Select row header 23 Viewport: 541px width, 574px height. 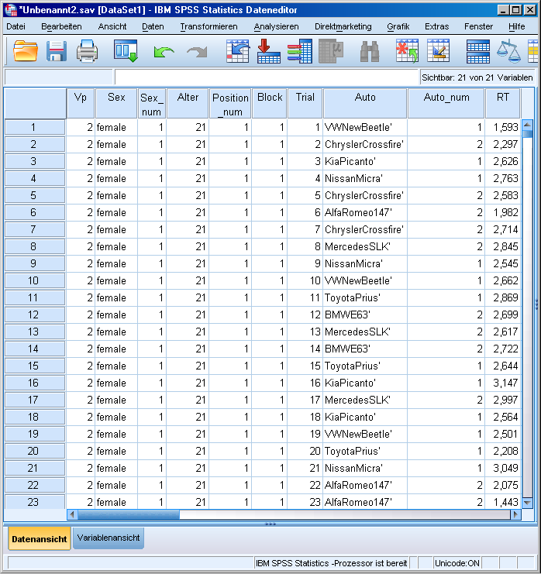pyautogui.click(x=35, y=501)
